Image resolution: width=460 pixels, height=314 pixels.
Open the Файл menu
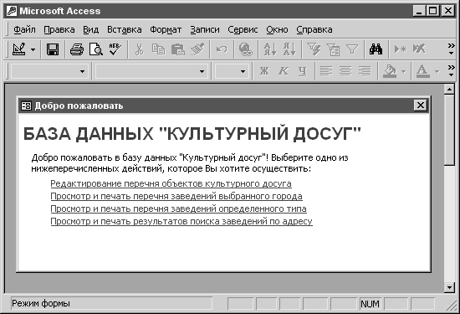coord(24,29)
